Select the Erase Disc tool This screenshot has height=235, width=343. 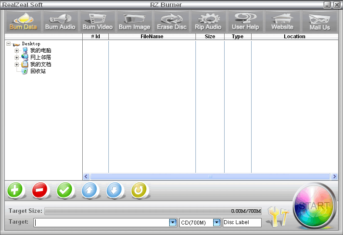click(x=171, y=21)
